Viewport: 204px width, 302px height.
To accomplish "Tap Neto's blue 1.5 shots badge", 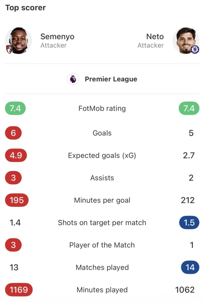I will [x=189, y=223].
